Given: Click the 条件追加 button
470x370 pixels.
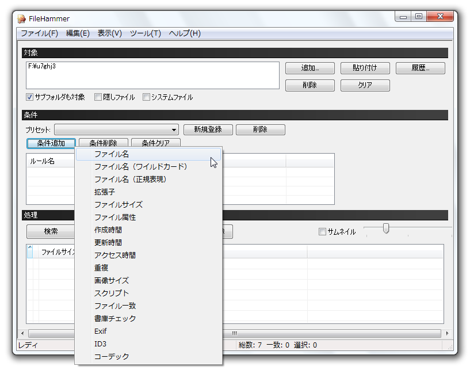Looking at the screenshot, I should [x=51, y=143].
